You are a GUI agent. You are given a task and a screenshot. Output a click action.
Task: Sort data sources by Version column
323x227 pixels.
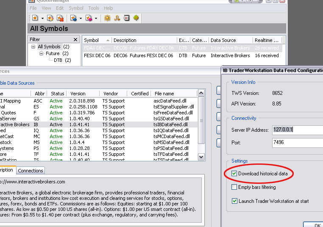(x=83, y=94)
